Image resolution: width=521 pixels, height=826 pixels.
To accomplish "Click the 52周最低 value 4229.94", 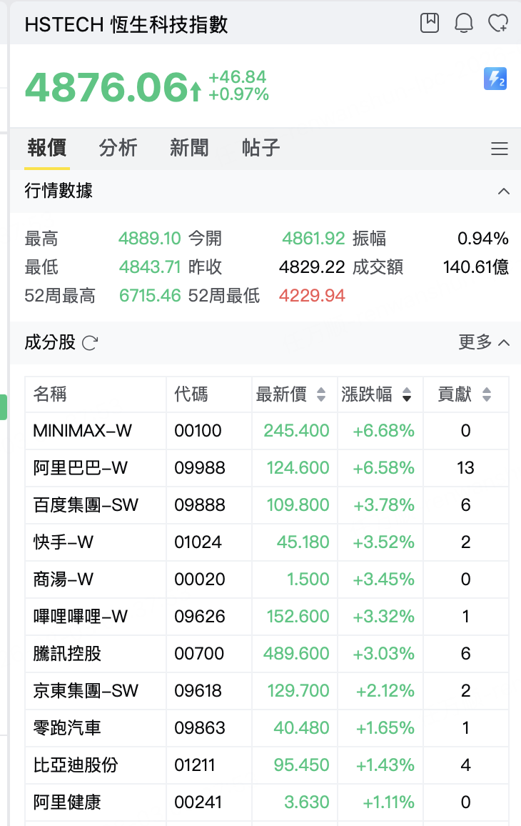I will pos(312,296).
